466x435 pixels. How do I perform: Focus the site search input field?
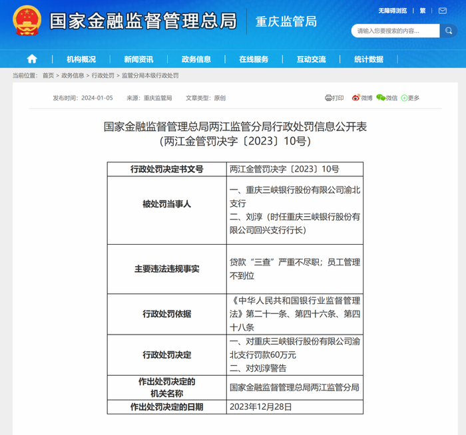click(x=395, y=31)
